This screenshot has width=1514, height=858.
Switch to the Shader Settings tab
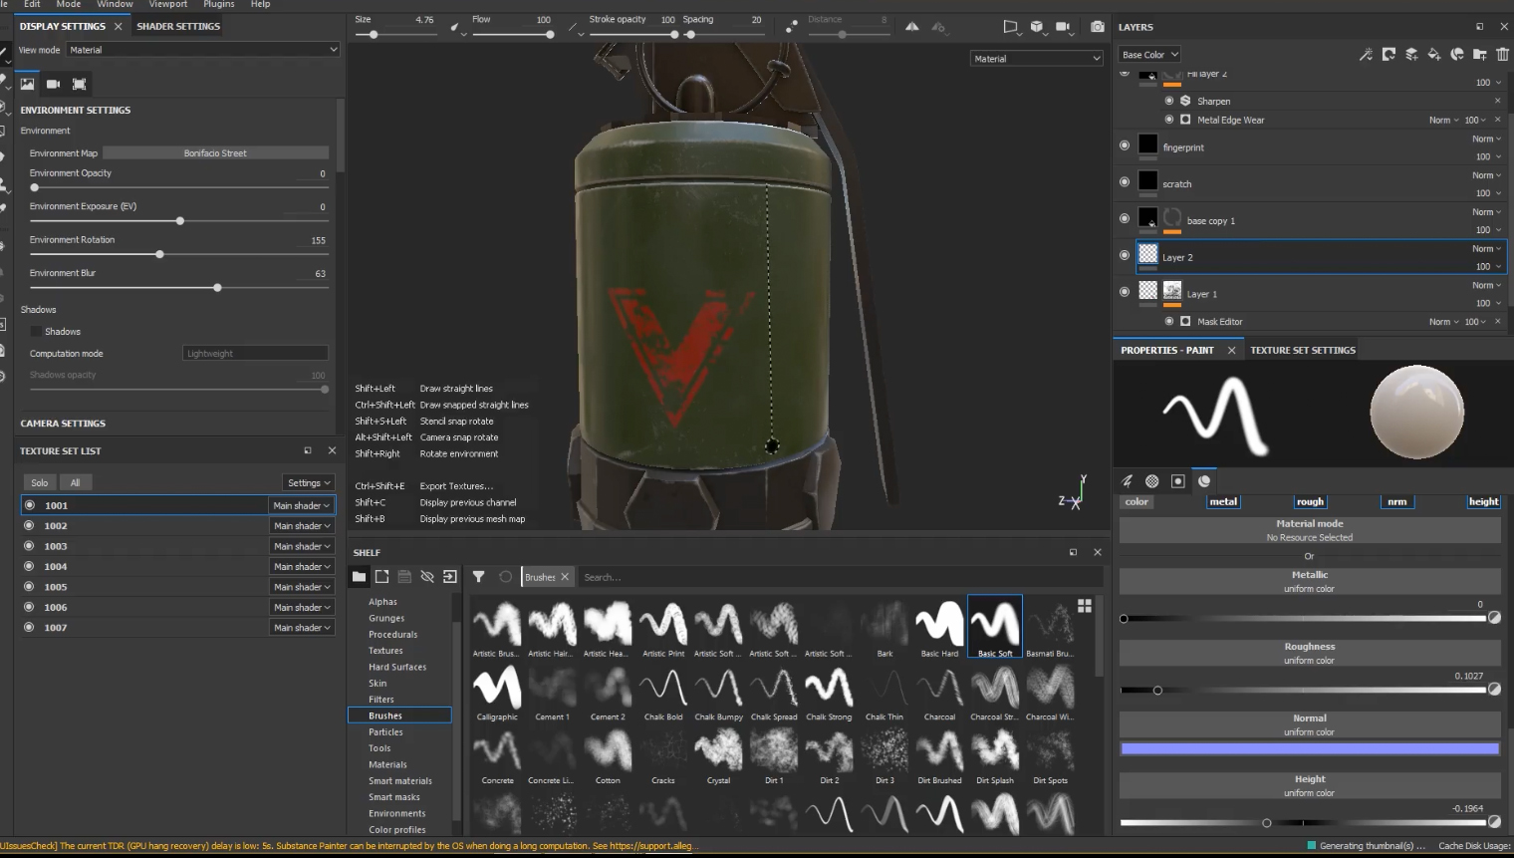(x=178, y=27)
